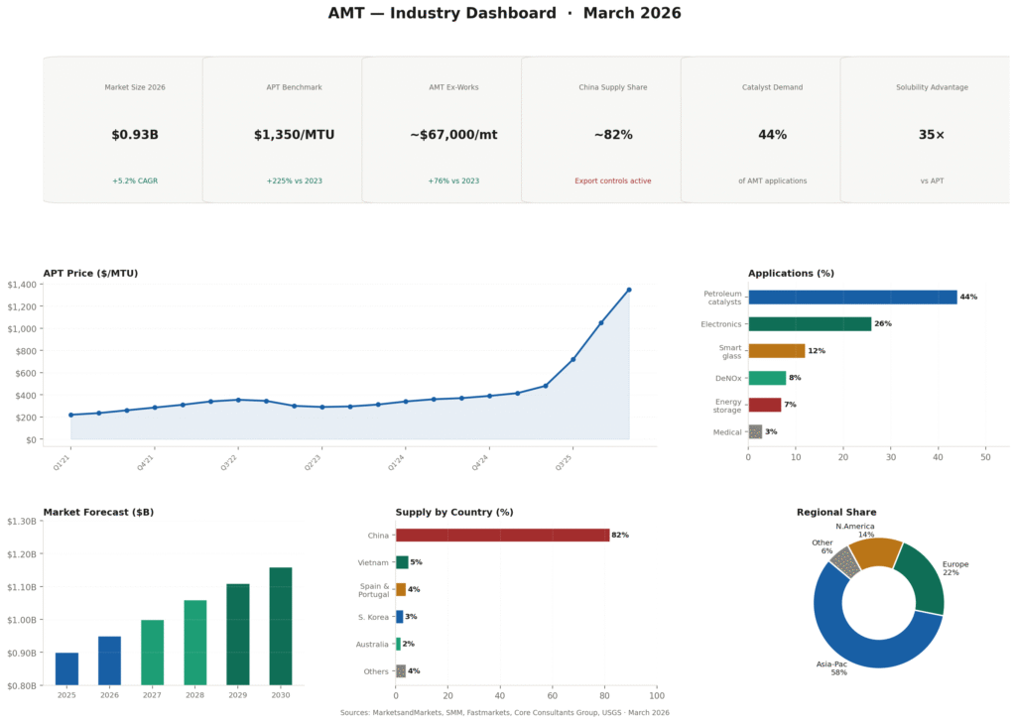Click the Vietnam bar in Supply by Country
Screen dimensions: 1016x723
[402, 562]
